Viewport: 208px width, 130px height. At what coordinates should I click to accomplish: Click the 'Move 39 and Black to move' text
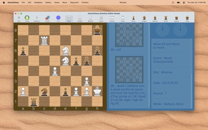166,46
